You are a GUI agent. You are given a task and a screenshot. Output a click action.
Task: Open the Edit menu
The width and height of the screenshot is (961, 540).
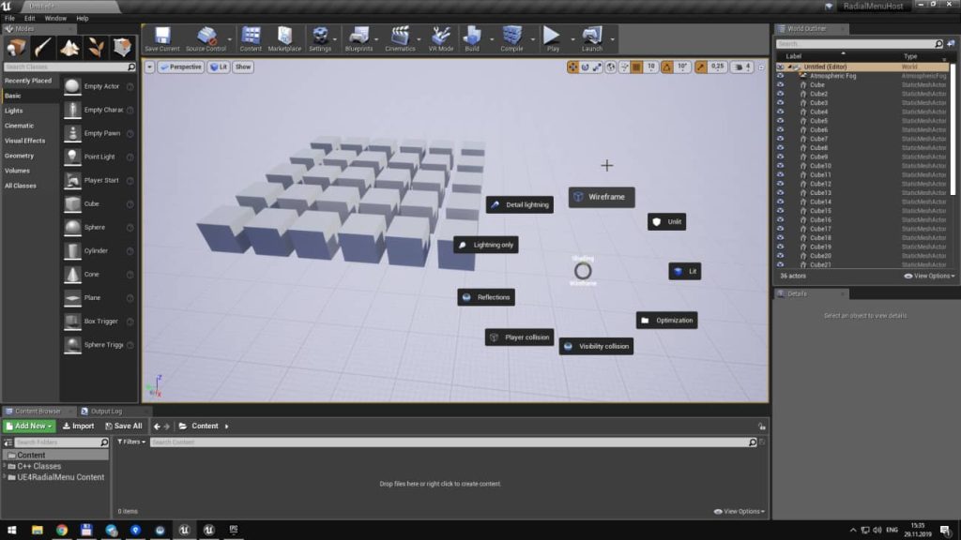[x=29, y=19]
